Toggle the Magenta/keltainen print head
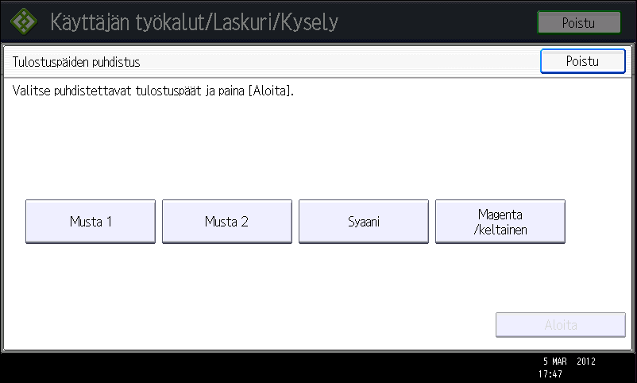637x383 pixels. pyautogui.click(x=500, y=222)
